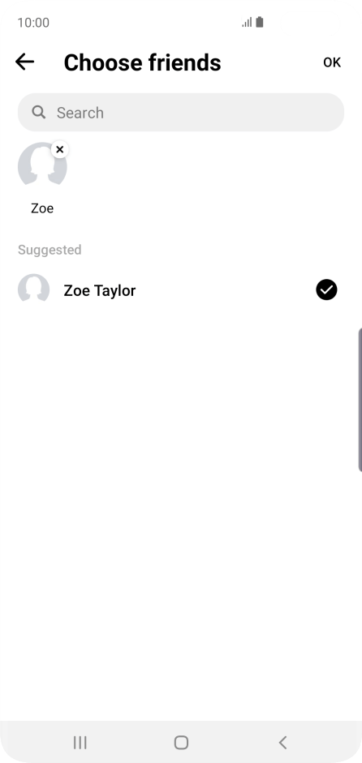Tap Zoe's selected avatar at top
The image size is (362, 763).
pos(42,167)
